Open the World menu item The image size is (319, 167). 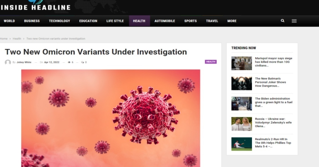click(9, 21)
